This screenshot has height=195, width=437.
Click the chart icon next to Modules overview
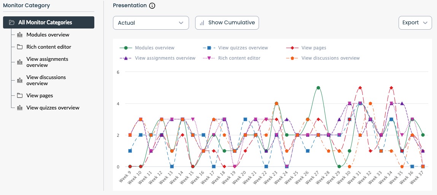20,35
